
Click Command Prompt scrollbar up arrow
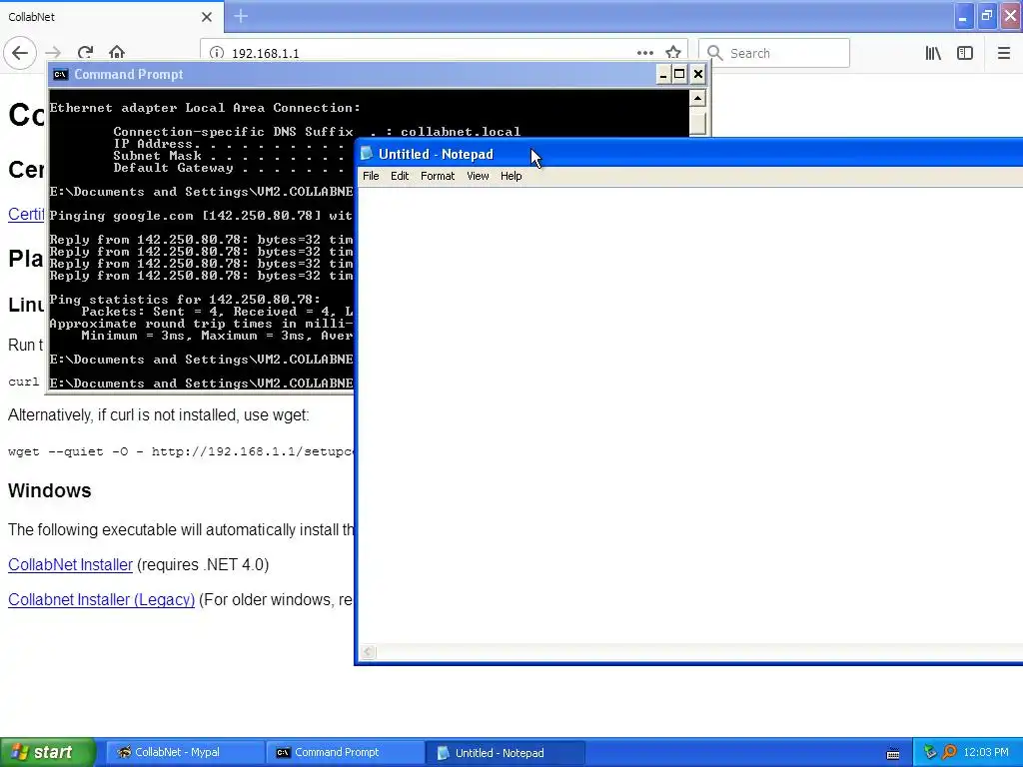697,99
